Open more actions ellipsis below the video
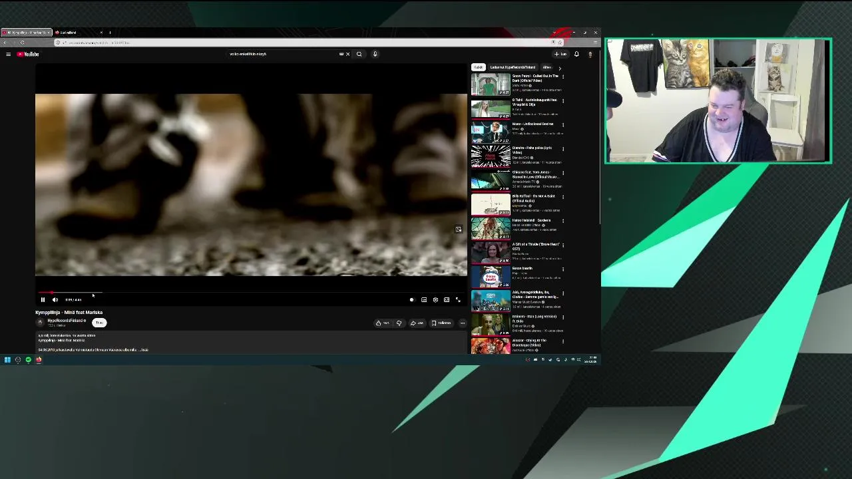This screenshot has width=852, height=479. [x=463, y=323]
